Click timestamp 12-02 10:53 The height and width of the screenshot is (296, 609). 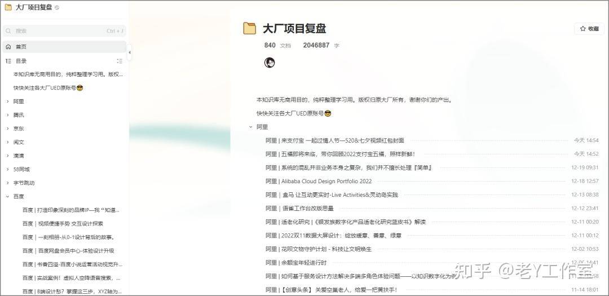[585, 249]
